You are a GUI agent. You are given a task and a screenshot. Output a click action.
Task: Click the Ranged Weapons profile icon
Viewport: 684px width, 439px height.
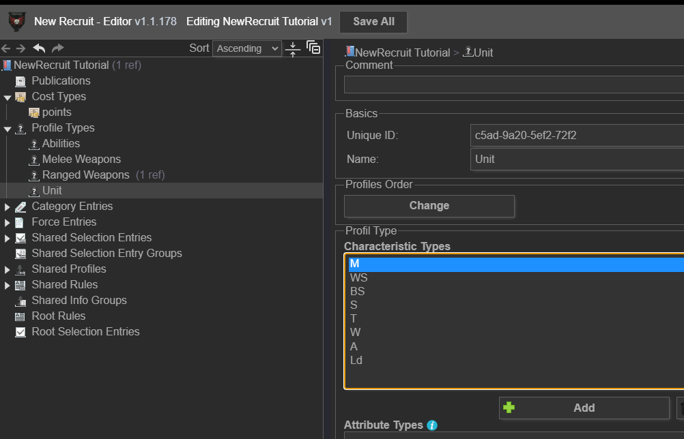click(34, 175)
